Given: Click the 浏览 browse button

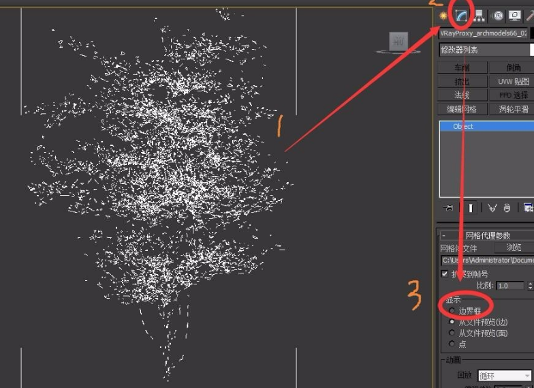Looking at the screenshot, I should [514, 248].
